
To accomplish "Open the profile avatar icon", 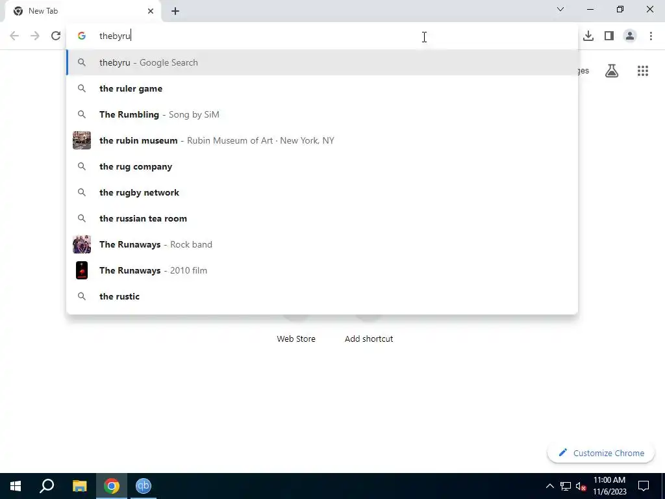I will [630, 36].
